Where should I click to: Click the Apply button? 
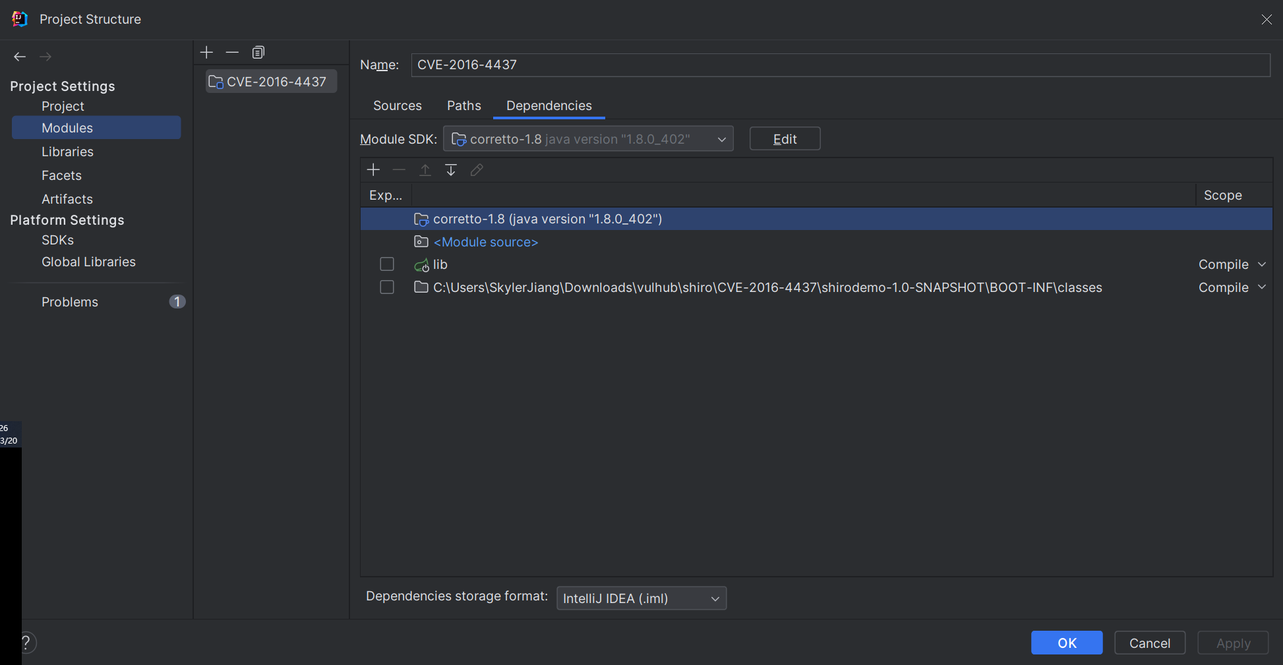click(1233, 643)
